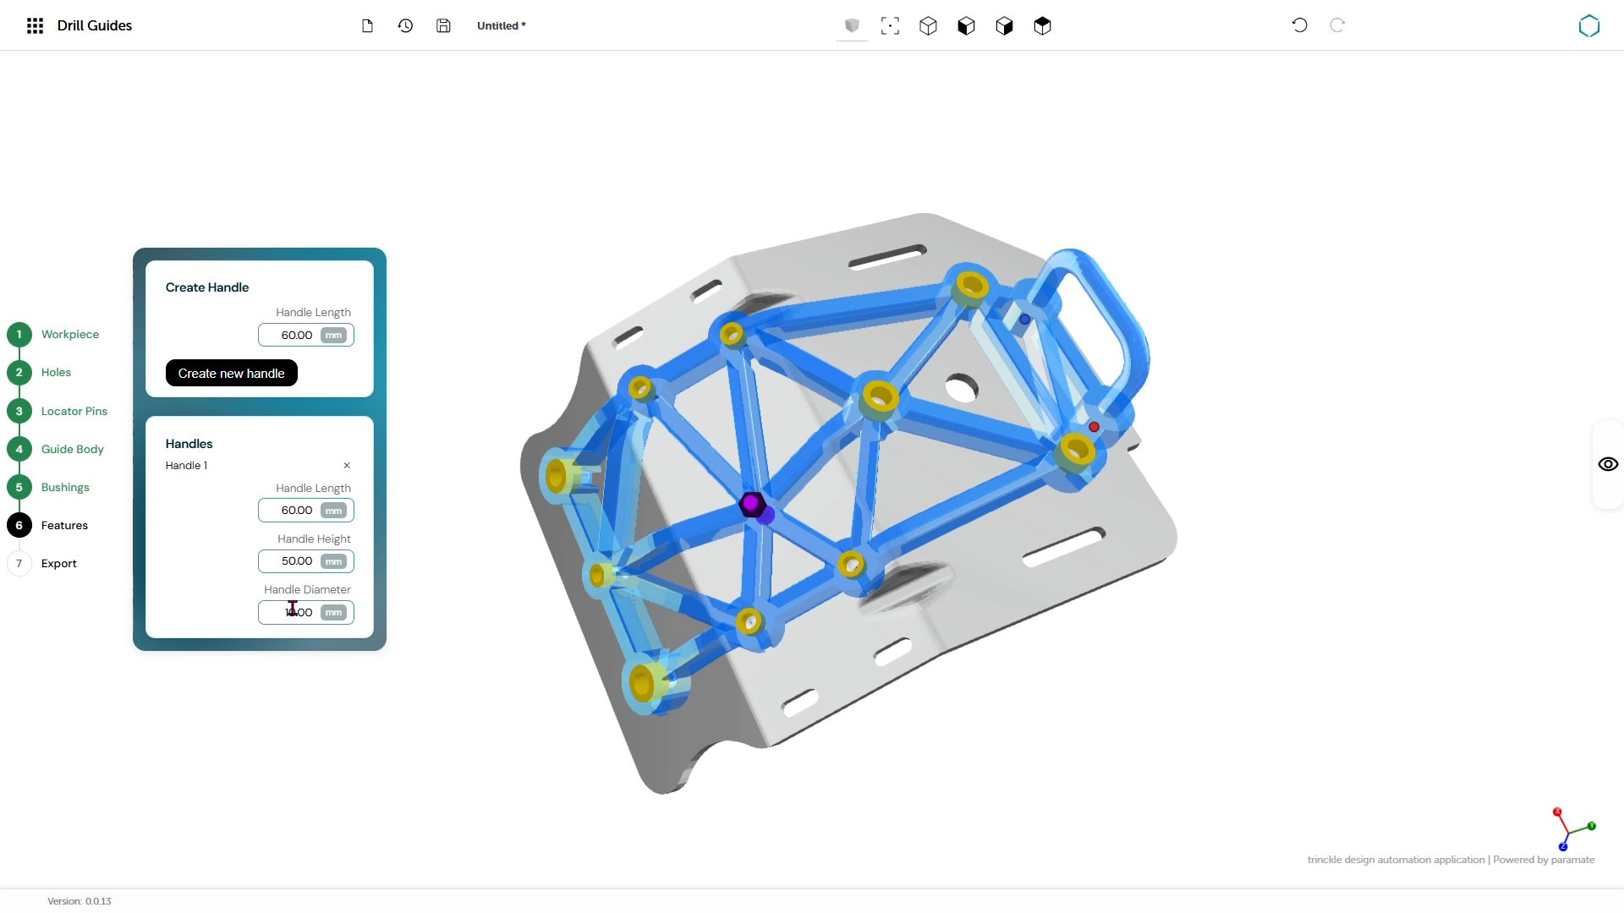Go to step 1 Workpiece
This screenshot has height=913, width=1624.
point(53,335)
